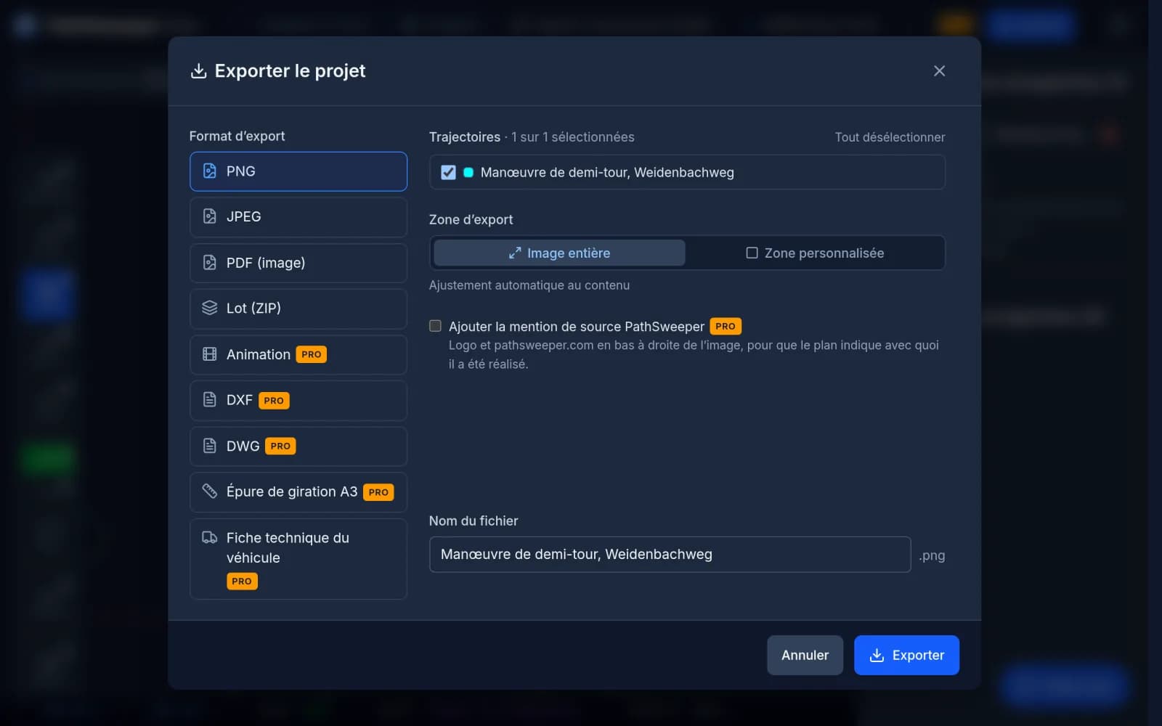Select the Lot (ZIP) batch format
The image size is (1162, 726).
pyautogui.click(x=298, y=309)
